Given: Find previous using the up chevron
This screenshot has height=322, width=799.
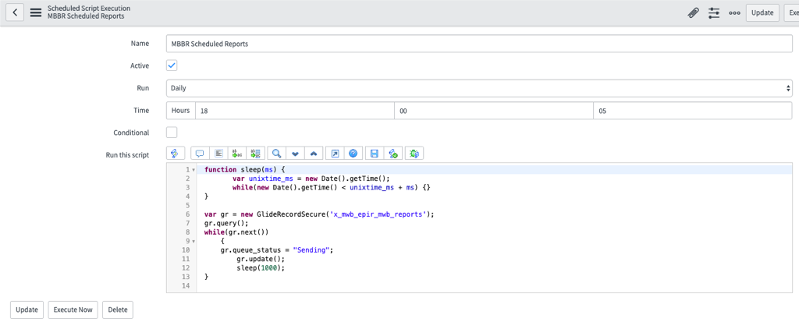Looking at the screenshot, I should (314, 154).
